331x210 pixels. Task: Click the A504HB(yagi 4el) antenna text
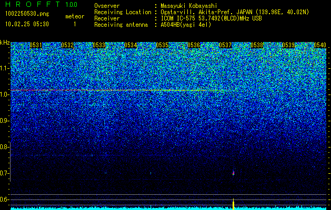pyautogui.click(x=186, y=25)
